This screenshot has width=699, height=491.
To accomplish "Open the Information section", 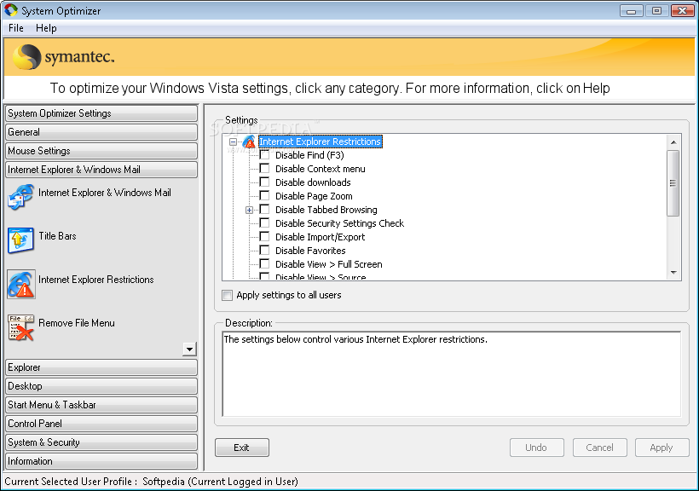I will [101, 461].
